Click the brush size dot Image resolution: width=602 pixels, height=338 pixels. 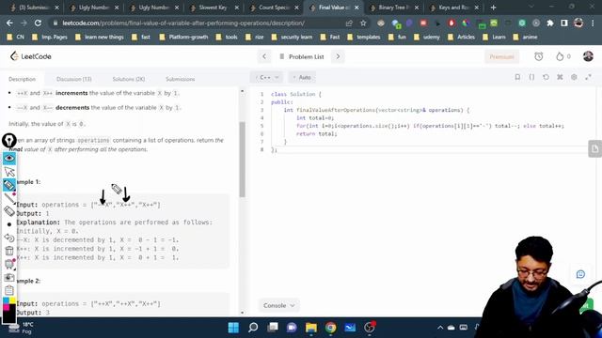9,224
